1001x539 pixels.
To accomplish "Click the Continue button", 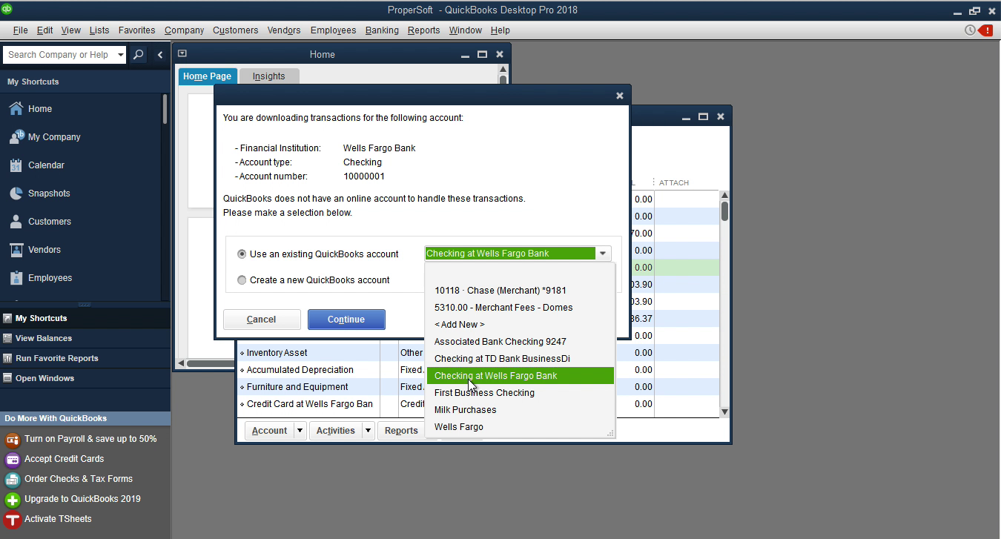I will pos(346,320).
